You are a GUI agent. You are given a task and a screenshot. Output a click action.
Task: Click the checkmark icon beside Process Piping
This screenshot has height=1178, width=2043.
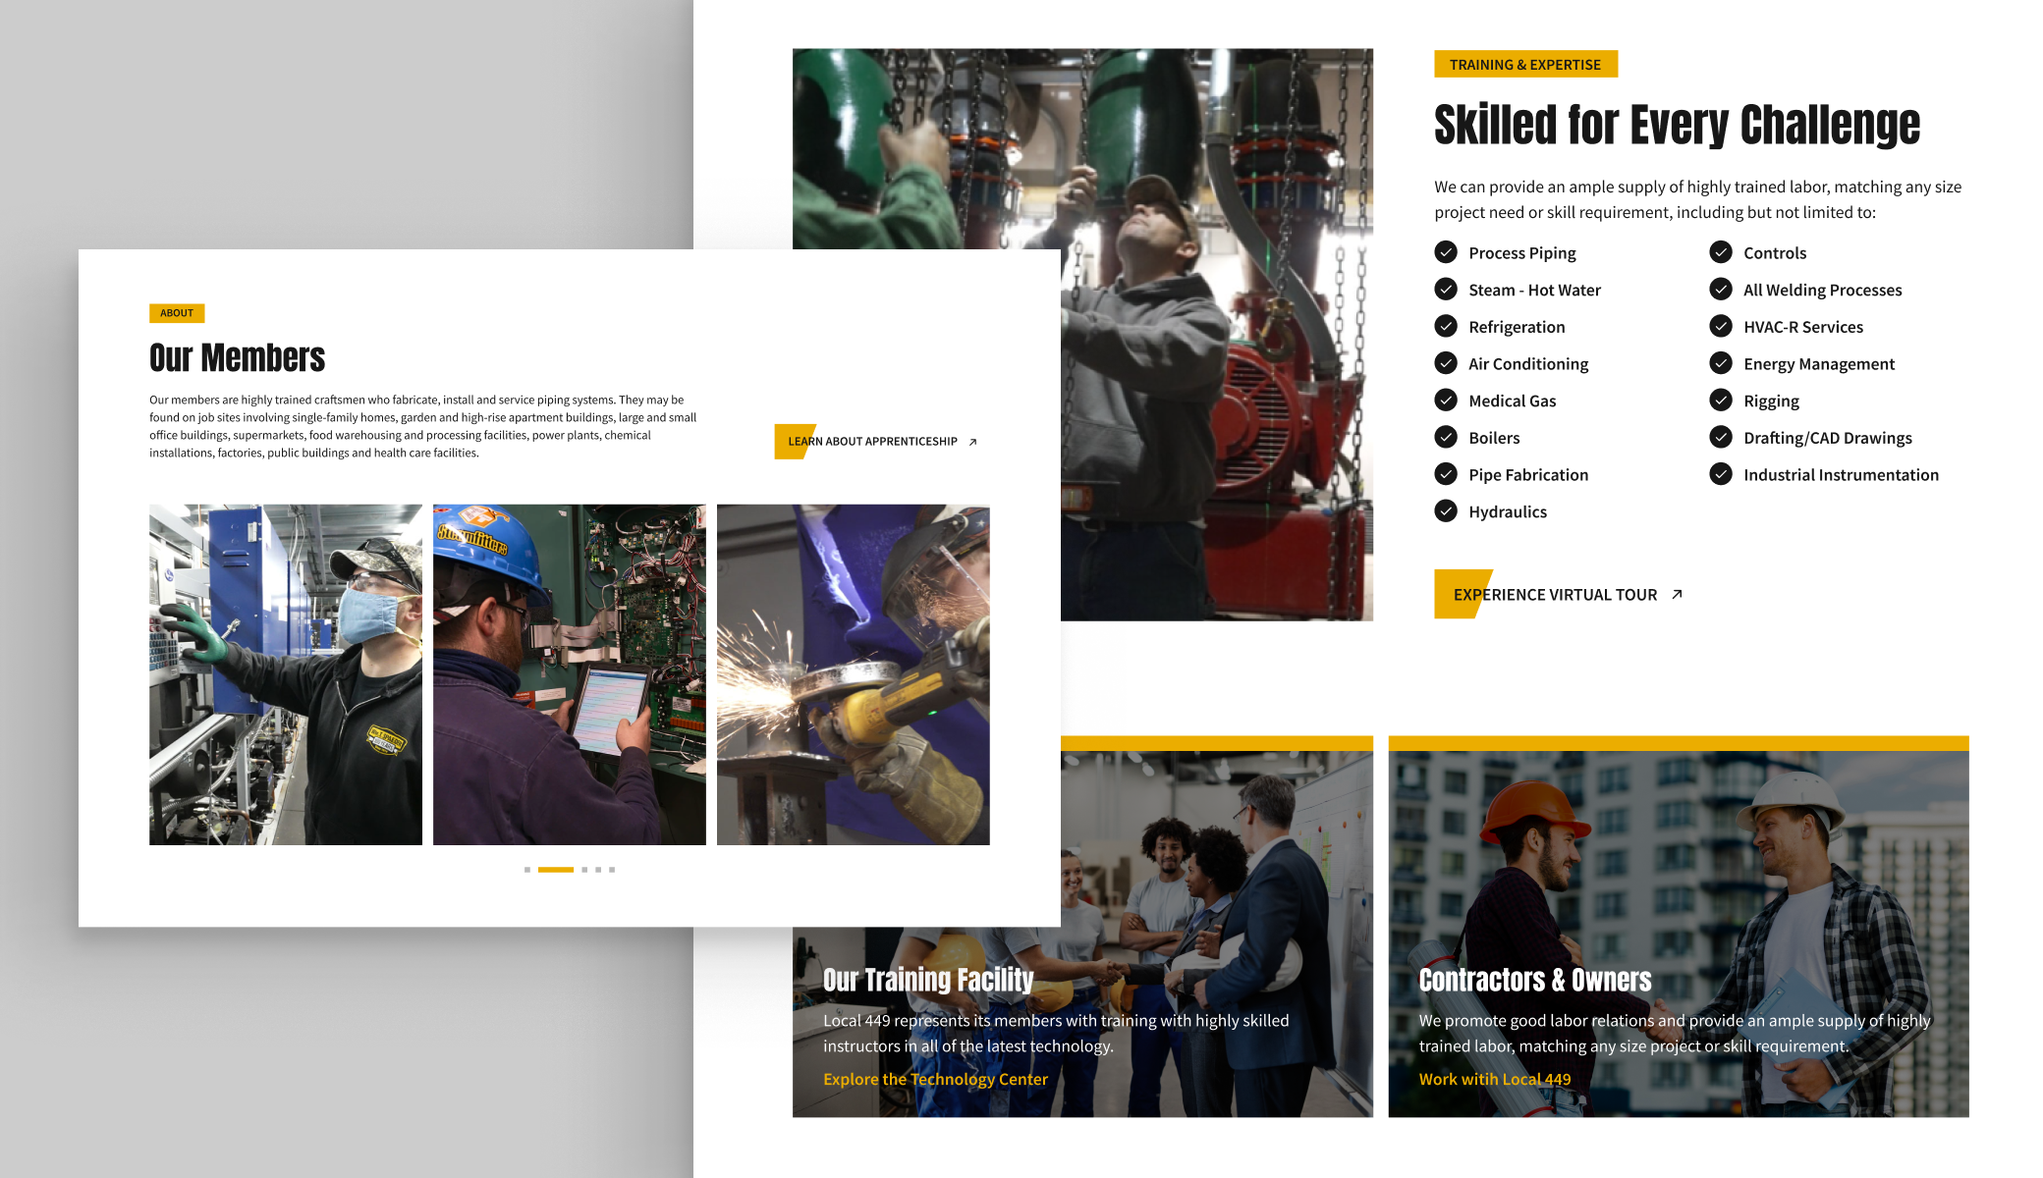point(1446,252)
